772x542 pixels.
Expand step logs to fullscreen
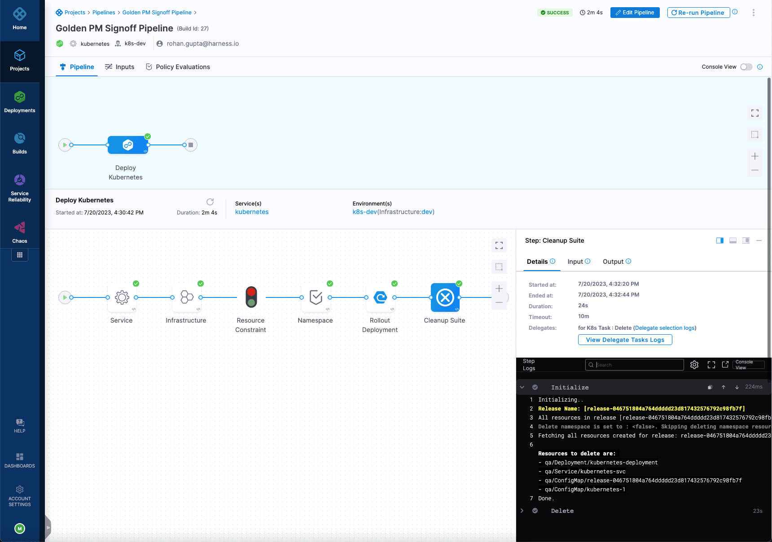coord(711,364)
